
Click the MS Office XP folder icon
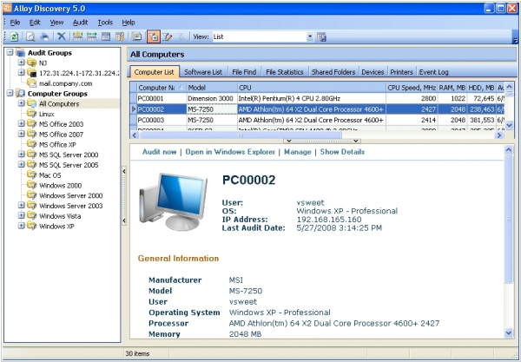coord(32,144)
